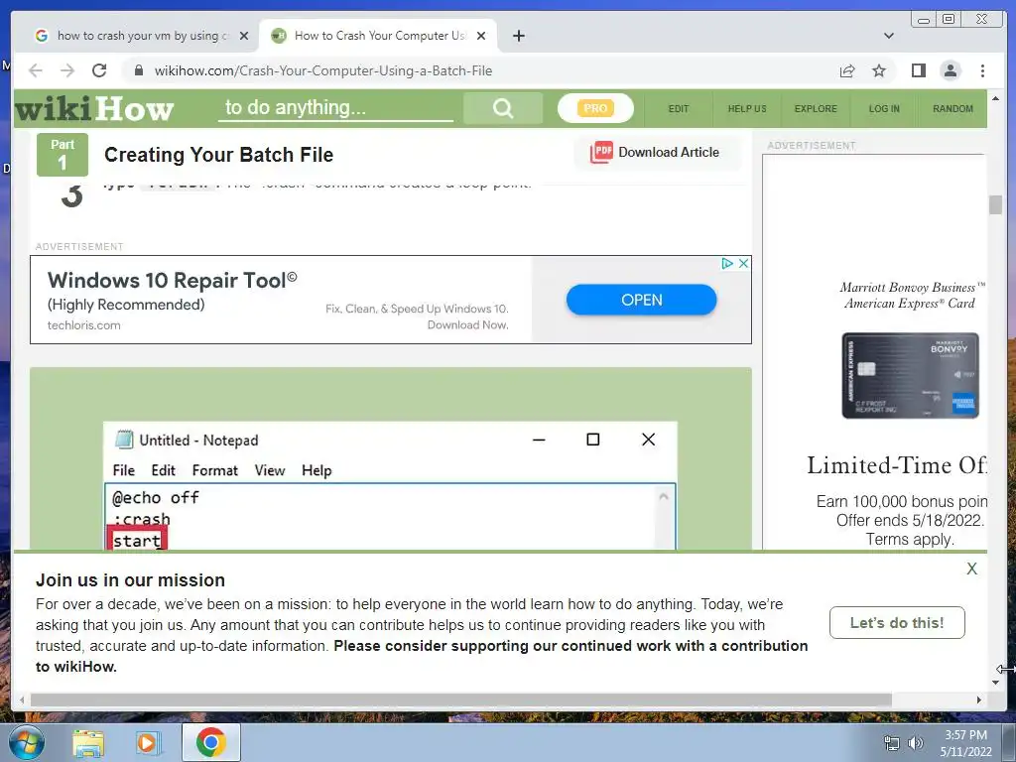
Task: Open the EXPLORE menu
Action: (x=816, y=109)
